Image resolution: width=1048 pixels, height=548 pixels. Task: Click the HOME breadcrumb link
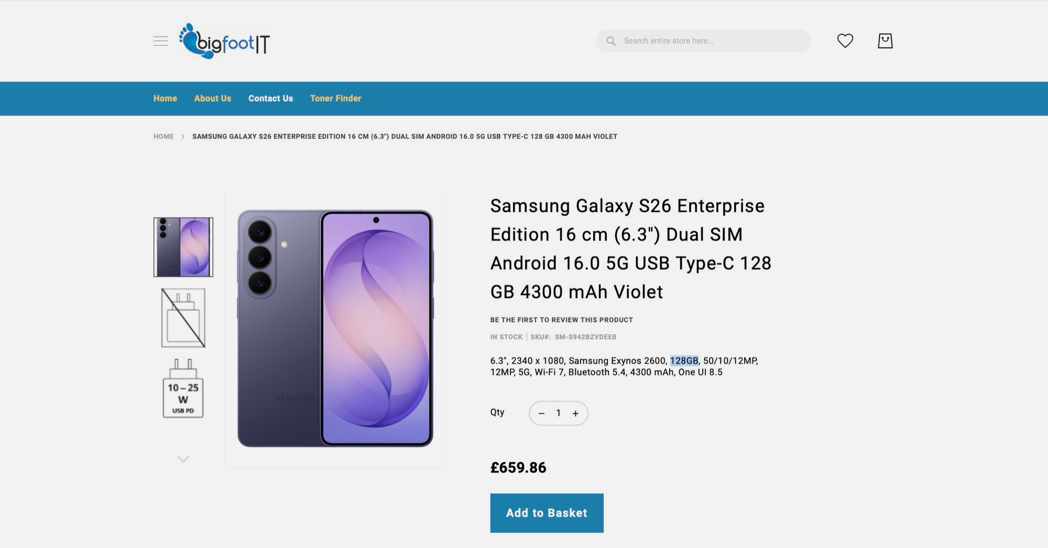[x=163, y=136]
